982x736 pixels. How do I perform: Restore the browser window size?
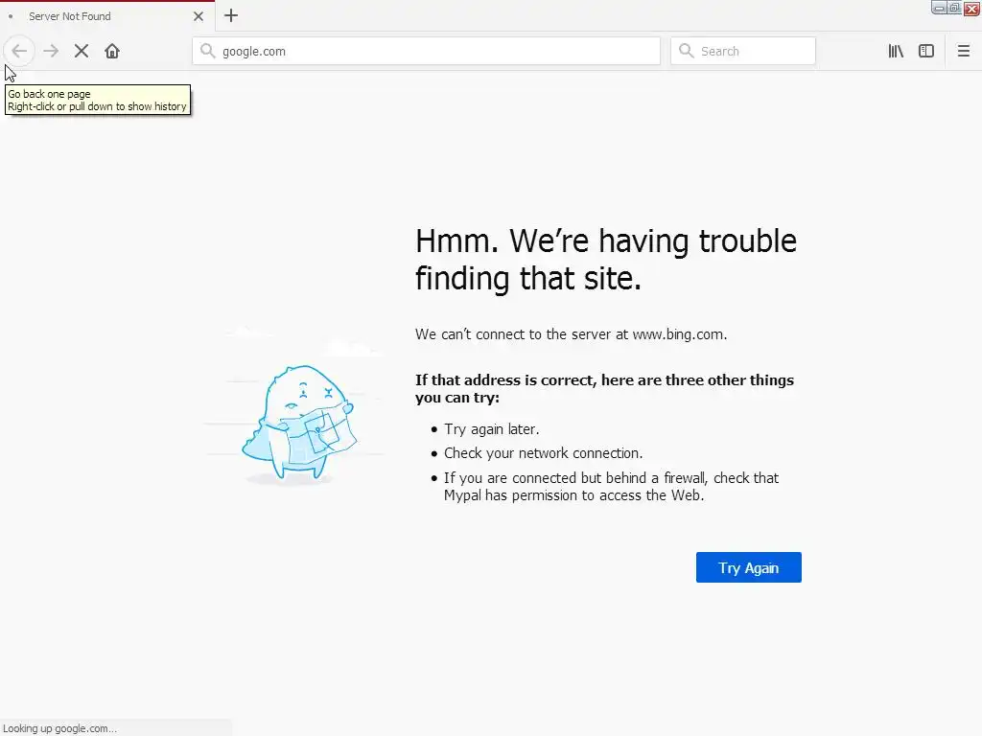coord(954,8)
